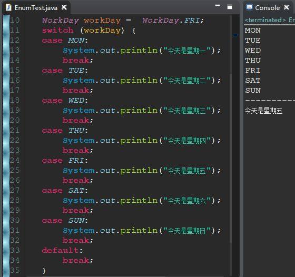
Task: Close the EnumTest.java tab
Action: (x=64, y=7)
